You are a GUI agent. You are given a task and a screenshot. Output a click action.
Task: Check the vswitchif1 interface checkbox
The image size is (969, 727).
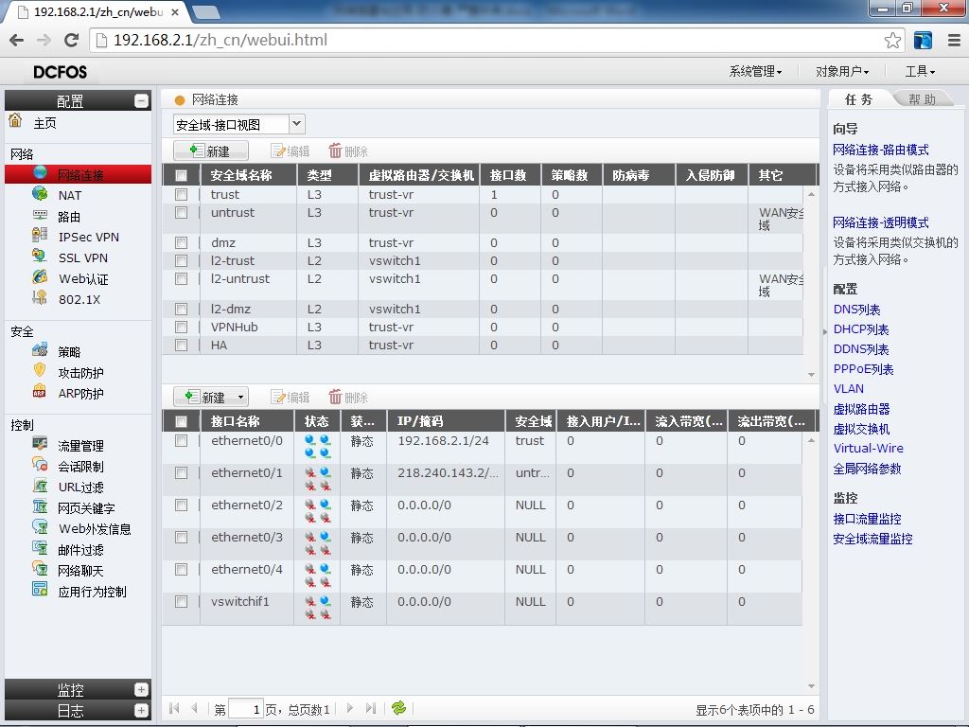pos(181,601)
